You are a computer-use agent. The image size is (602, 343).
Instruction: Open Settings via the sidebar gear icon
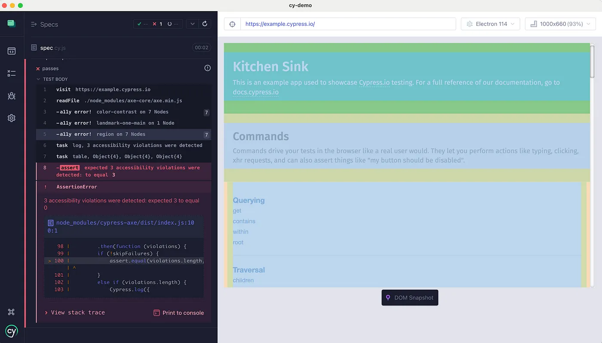click(x=11, y=118)
